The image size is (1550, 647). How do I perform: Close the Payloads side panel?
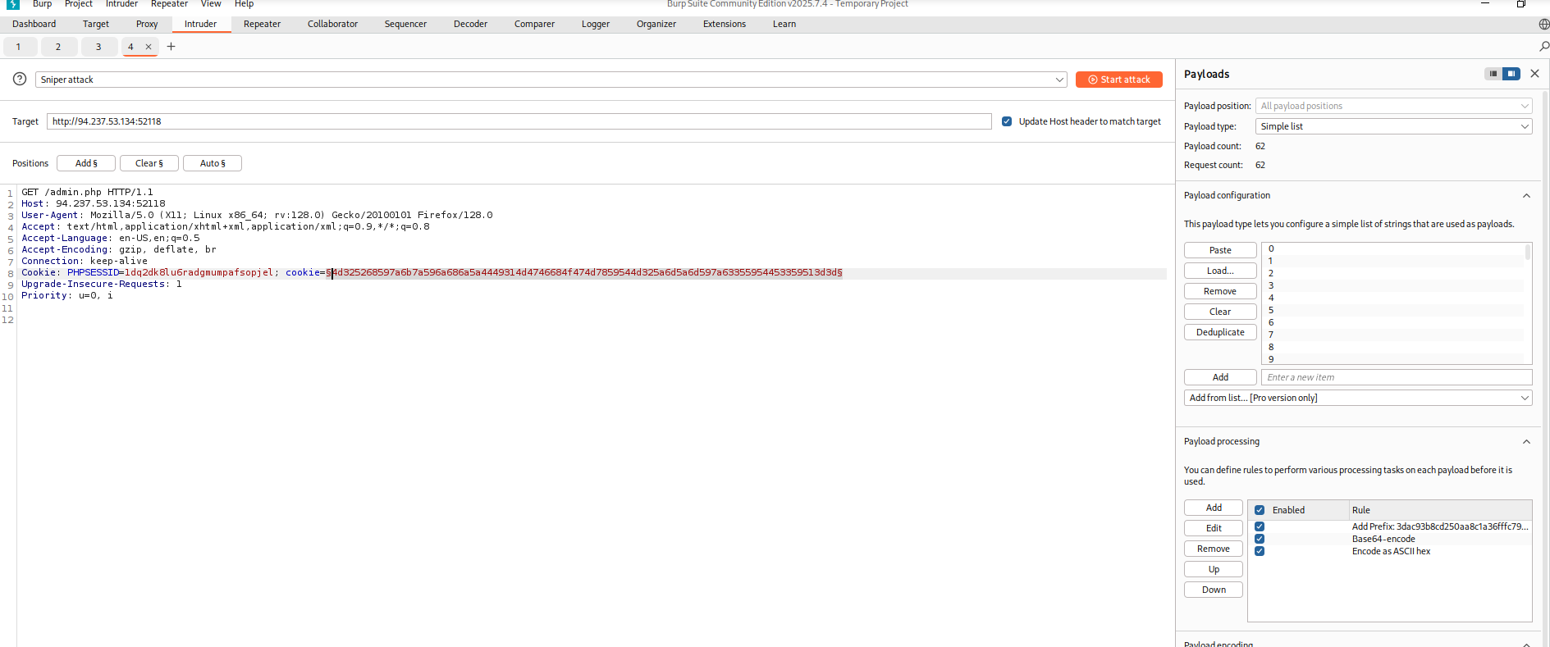(1534, 74)
